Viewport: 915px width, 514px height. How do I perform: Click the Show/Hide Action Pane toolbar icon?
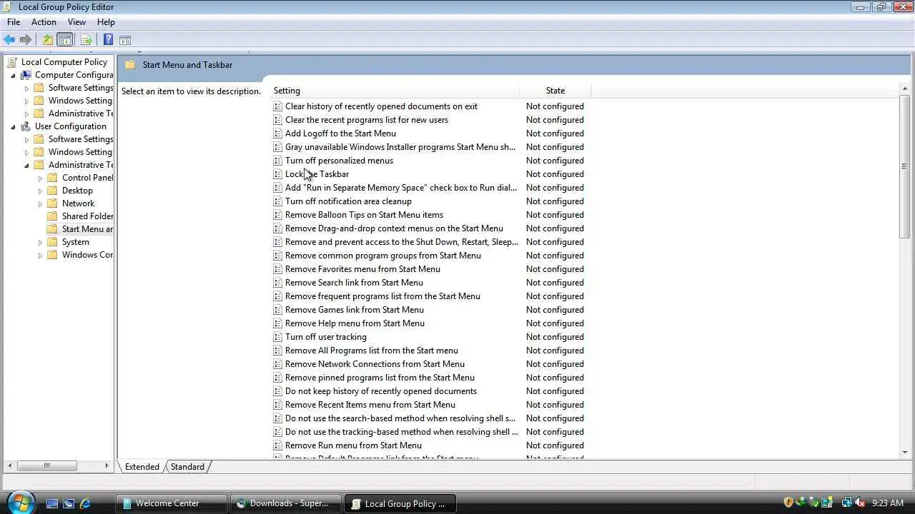coord(125,40)
